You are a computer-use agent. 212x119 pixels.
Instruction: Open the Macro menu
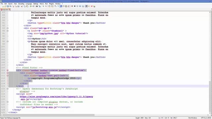[x=42, y=4]
